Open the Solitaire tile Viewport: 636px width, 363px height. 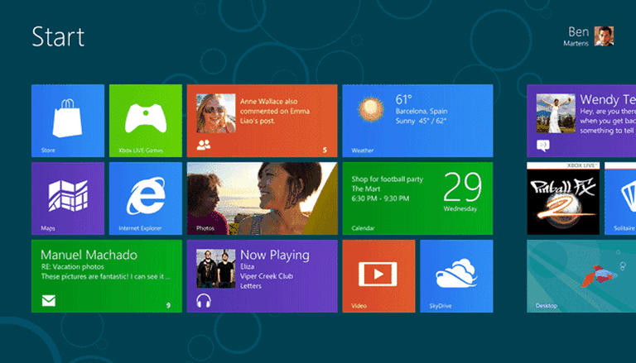point(620,198)
